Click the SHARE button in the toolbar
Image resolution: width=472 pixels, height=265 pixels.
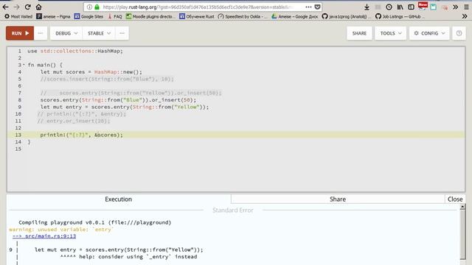point(359,33)
